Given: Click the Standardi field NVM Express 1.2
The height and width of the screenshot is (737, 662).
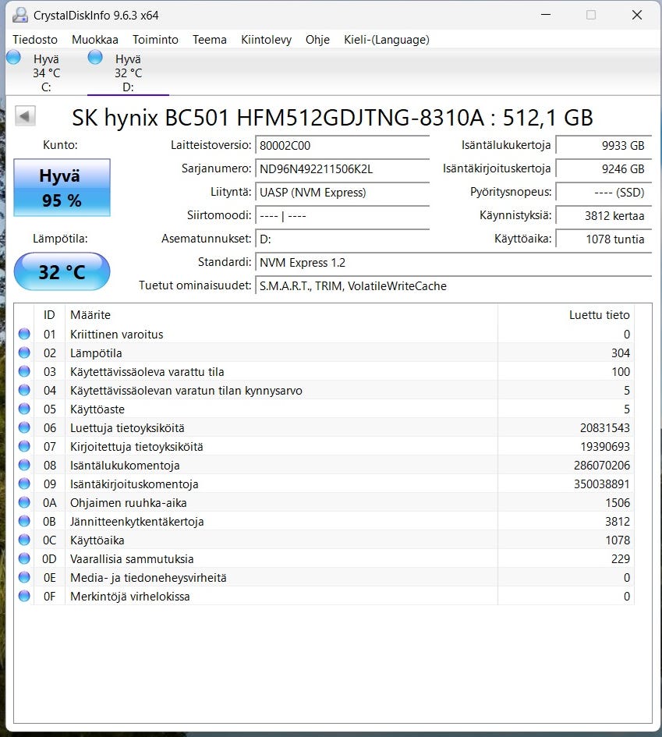Looking at the screenshot, I should tap(453, 262).
